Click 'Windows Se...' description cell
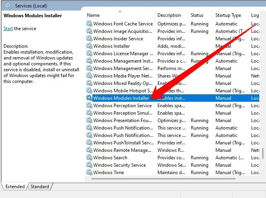 [x=172, y=165]
